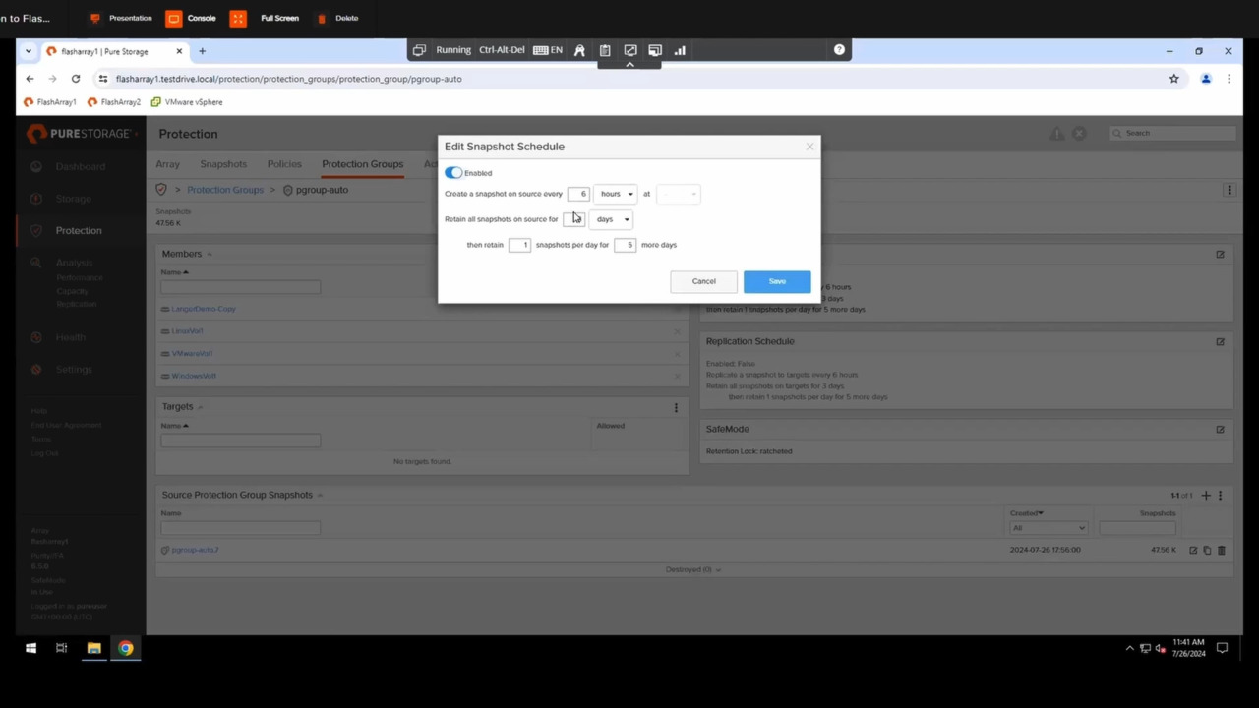Viewport: 1259px width, 708px height.
Task: Click the snapshot frequency number field
Action: 578,194
